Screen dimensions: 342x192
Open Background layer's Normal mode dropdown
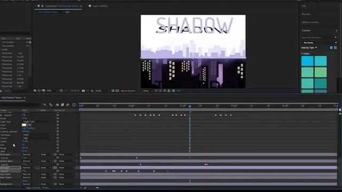click(x=28, y=184)
